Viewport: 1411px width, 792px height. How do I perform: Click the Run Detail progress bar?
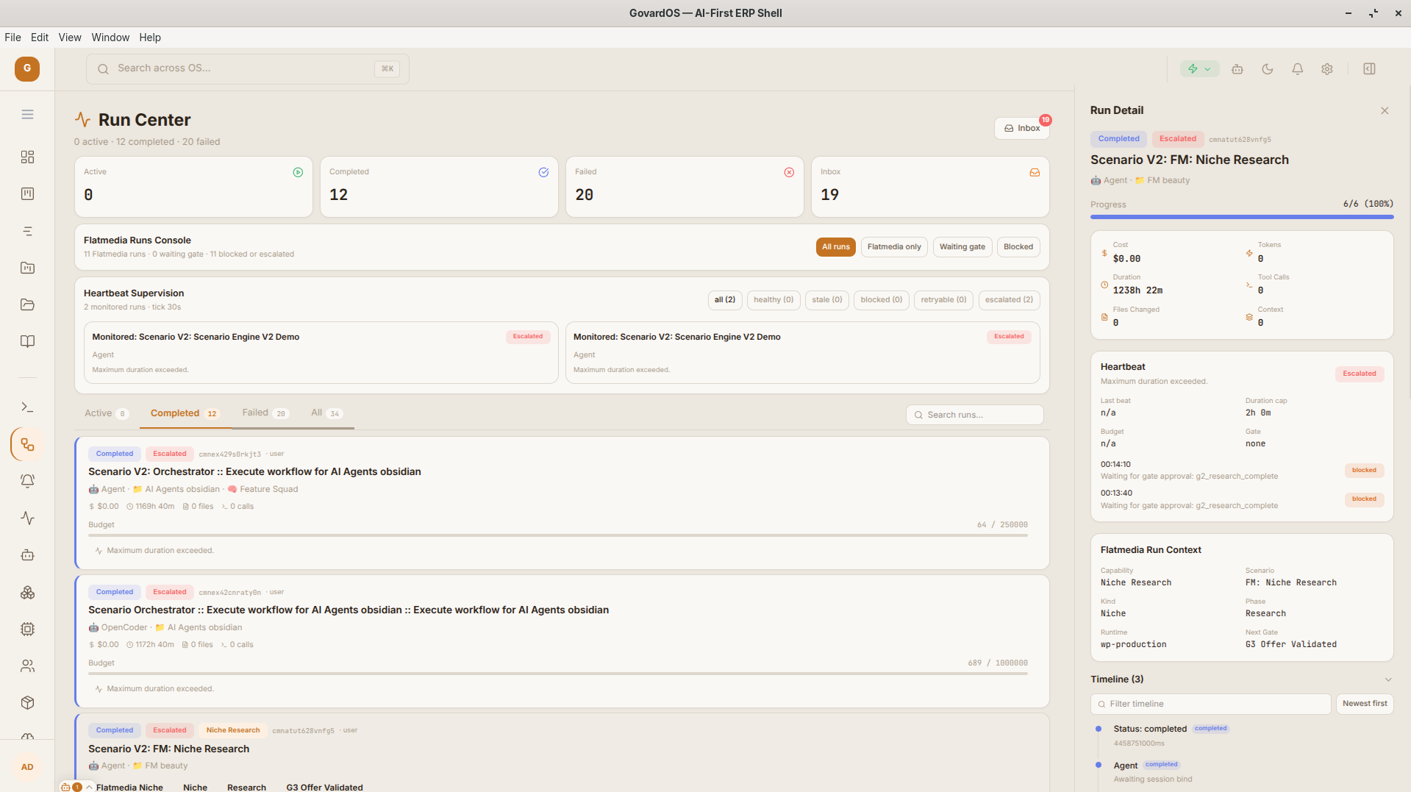point(1242,217)
